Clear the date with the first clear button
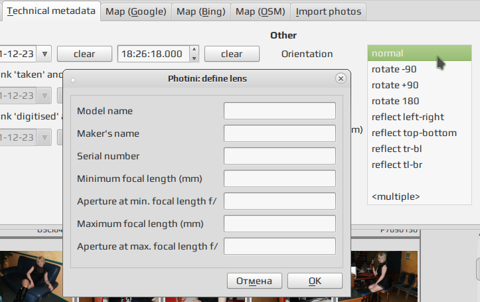Image resolution: width=480 pixels, height=302 pixels. (x=84, y=54)
